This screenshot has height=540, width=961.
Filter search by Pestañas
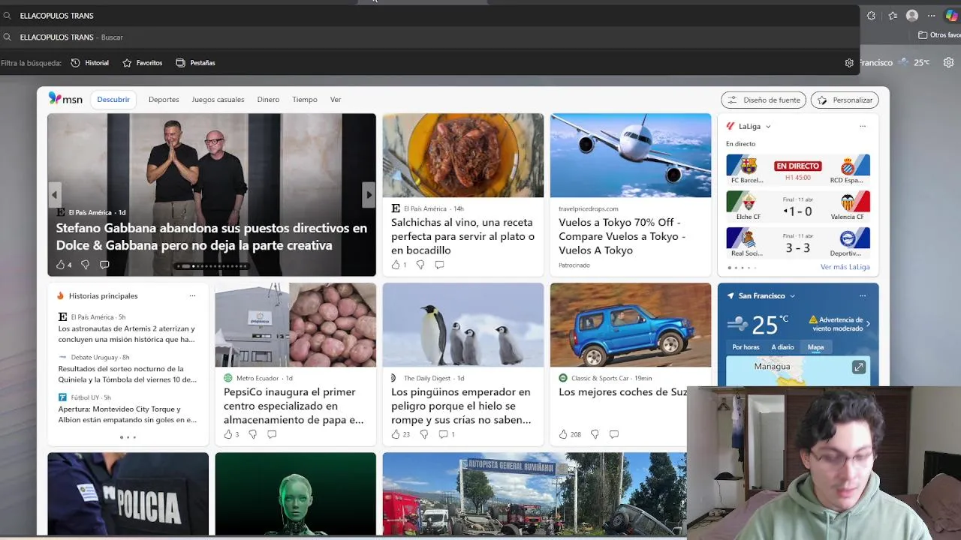pos(195,63)
